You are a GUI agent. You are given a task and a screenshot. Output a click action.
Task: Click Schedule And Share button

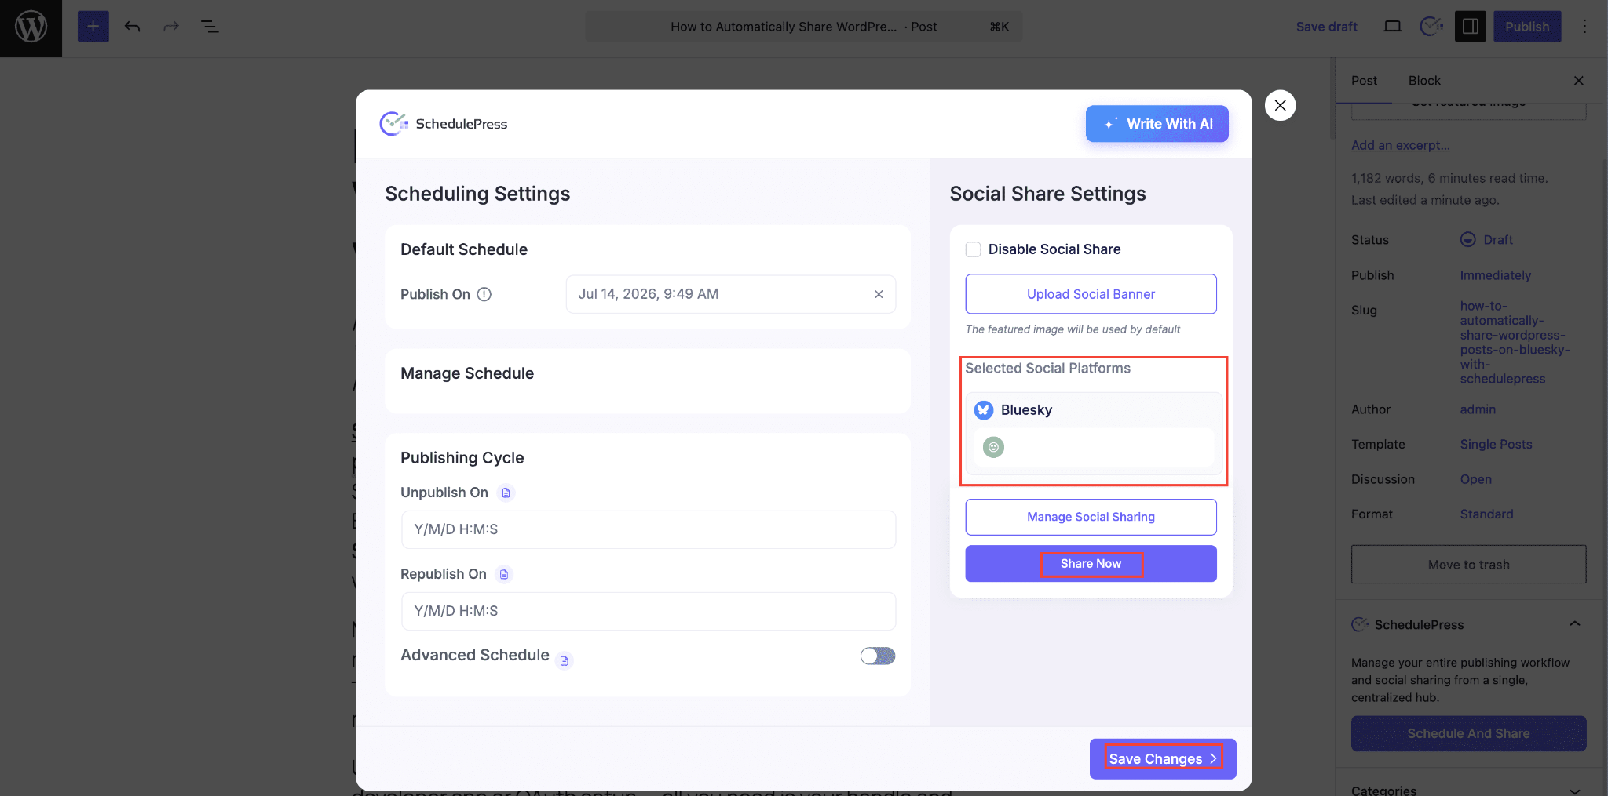point(1468,733)
